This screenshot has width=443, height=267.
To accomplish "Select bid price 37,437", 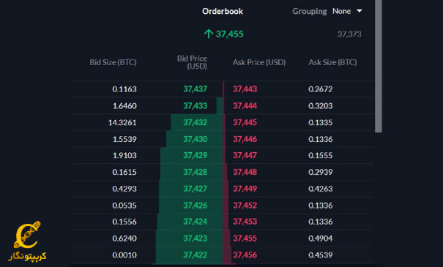I will [196, 89].
